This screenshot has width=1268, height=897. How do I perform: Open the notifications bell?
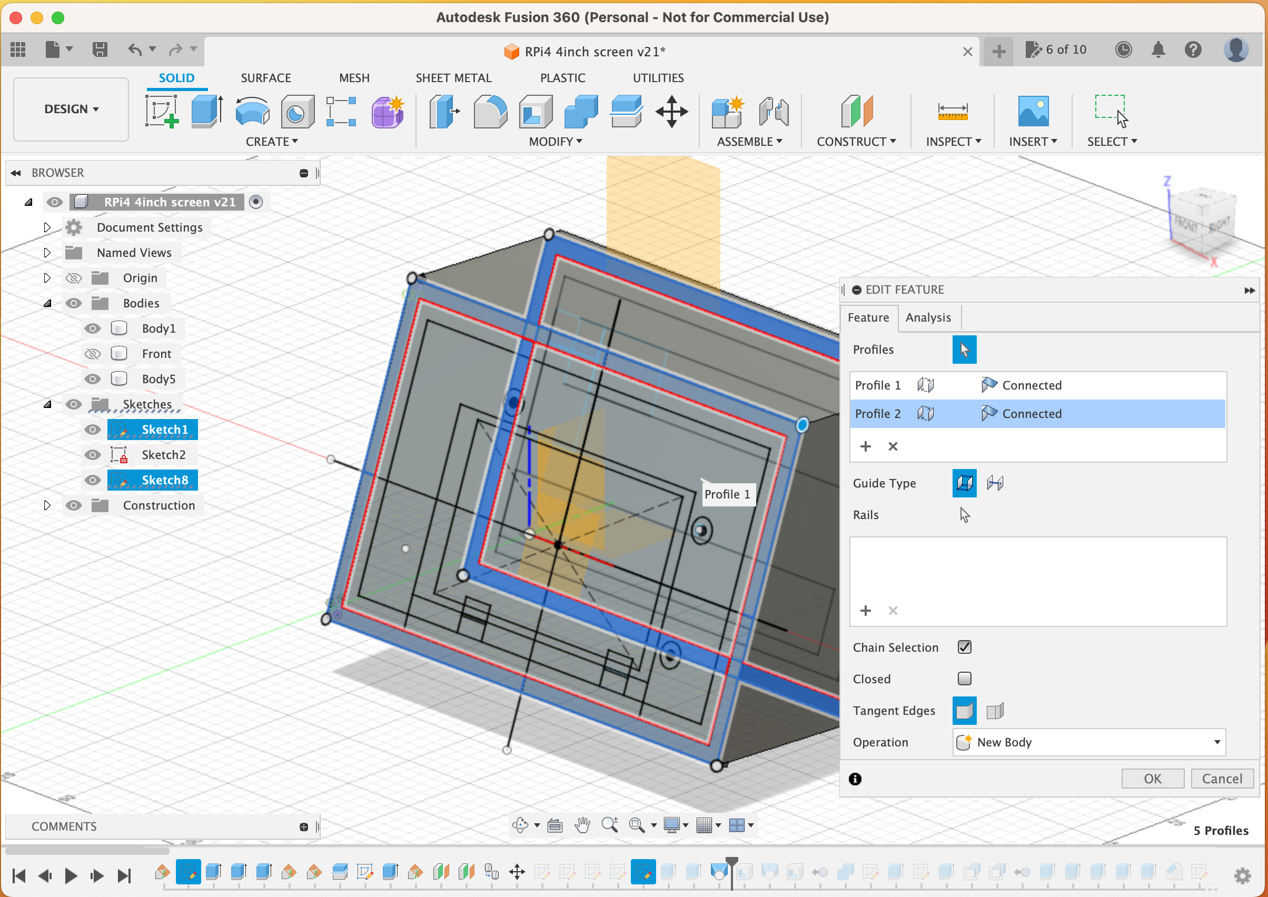coord(1158,49)
